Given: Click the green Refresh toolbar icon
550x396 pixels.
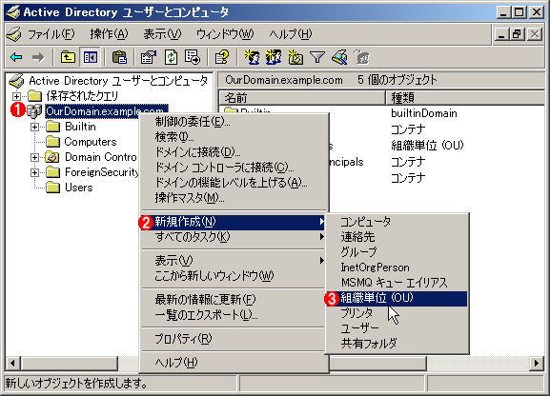Looking at the screenshot, I should point(171,57).
